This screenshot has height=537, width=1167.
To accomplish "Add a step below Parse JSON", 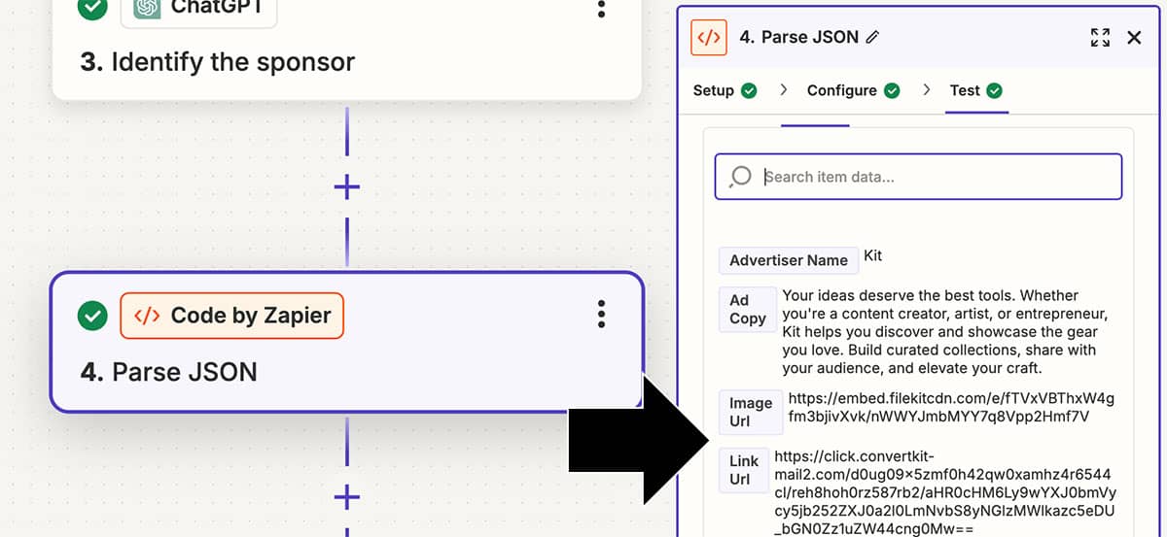I will pos(346,497).
